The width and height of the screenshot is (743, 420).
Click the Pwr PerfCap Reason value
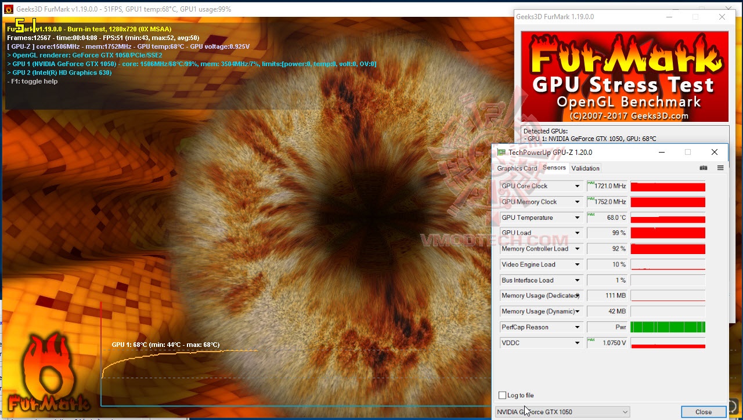click(x=607, y=327)
